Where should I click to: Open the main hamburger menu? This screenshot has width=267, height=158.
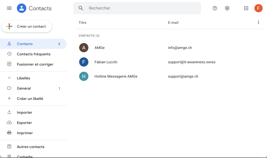click(9, 8)
